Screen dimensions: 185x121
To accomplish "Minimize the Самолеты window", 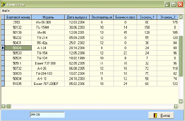I will point(167,4).
